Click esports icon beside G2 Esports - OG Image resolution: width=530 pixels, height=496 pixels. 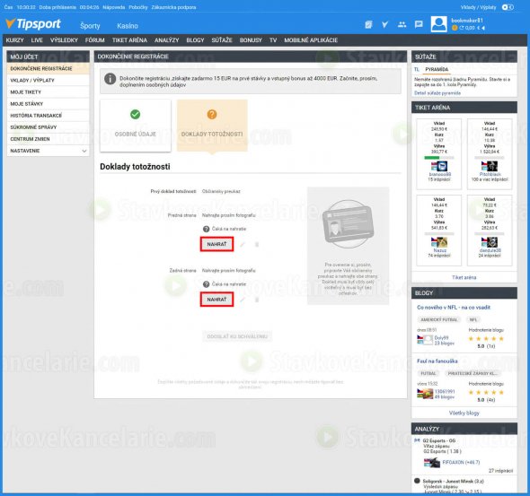click(417, 440)
